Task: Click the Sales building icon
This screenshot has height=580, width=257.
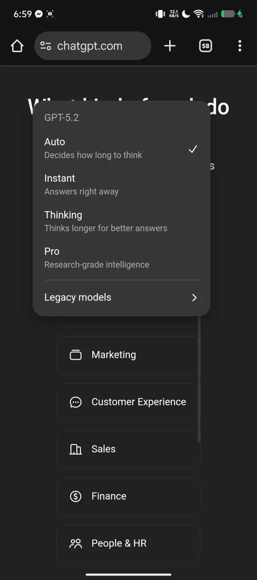Action: pos(76,449)
